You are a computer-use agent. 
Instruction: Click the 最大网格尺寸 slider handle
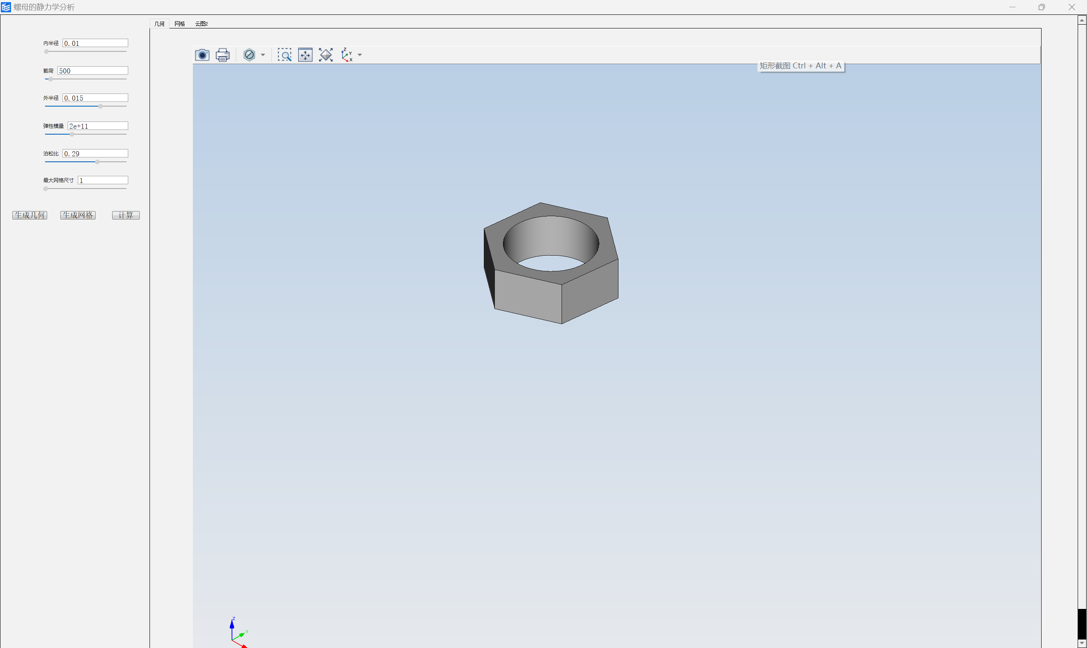pos(45,189)
